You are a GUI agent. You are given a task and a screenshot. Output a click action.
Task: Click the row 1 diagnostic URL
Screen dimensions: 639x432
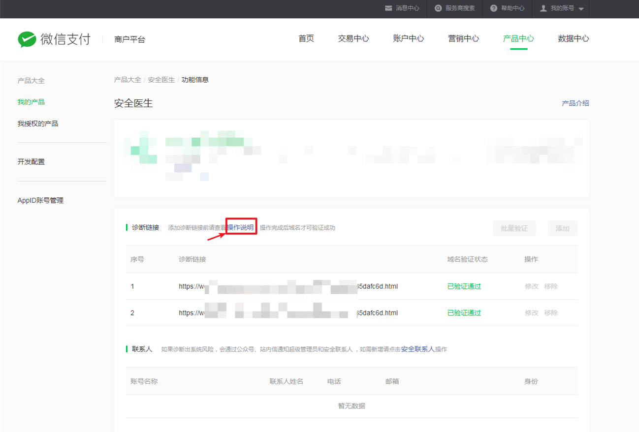point(288,286)
